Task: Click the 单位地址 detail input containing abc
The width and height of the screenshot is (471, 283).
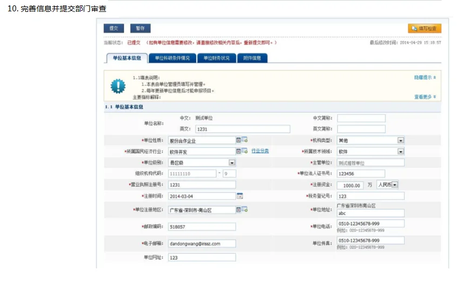Action: (370, 213)
